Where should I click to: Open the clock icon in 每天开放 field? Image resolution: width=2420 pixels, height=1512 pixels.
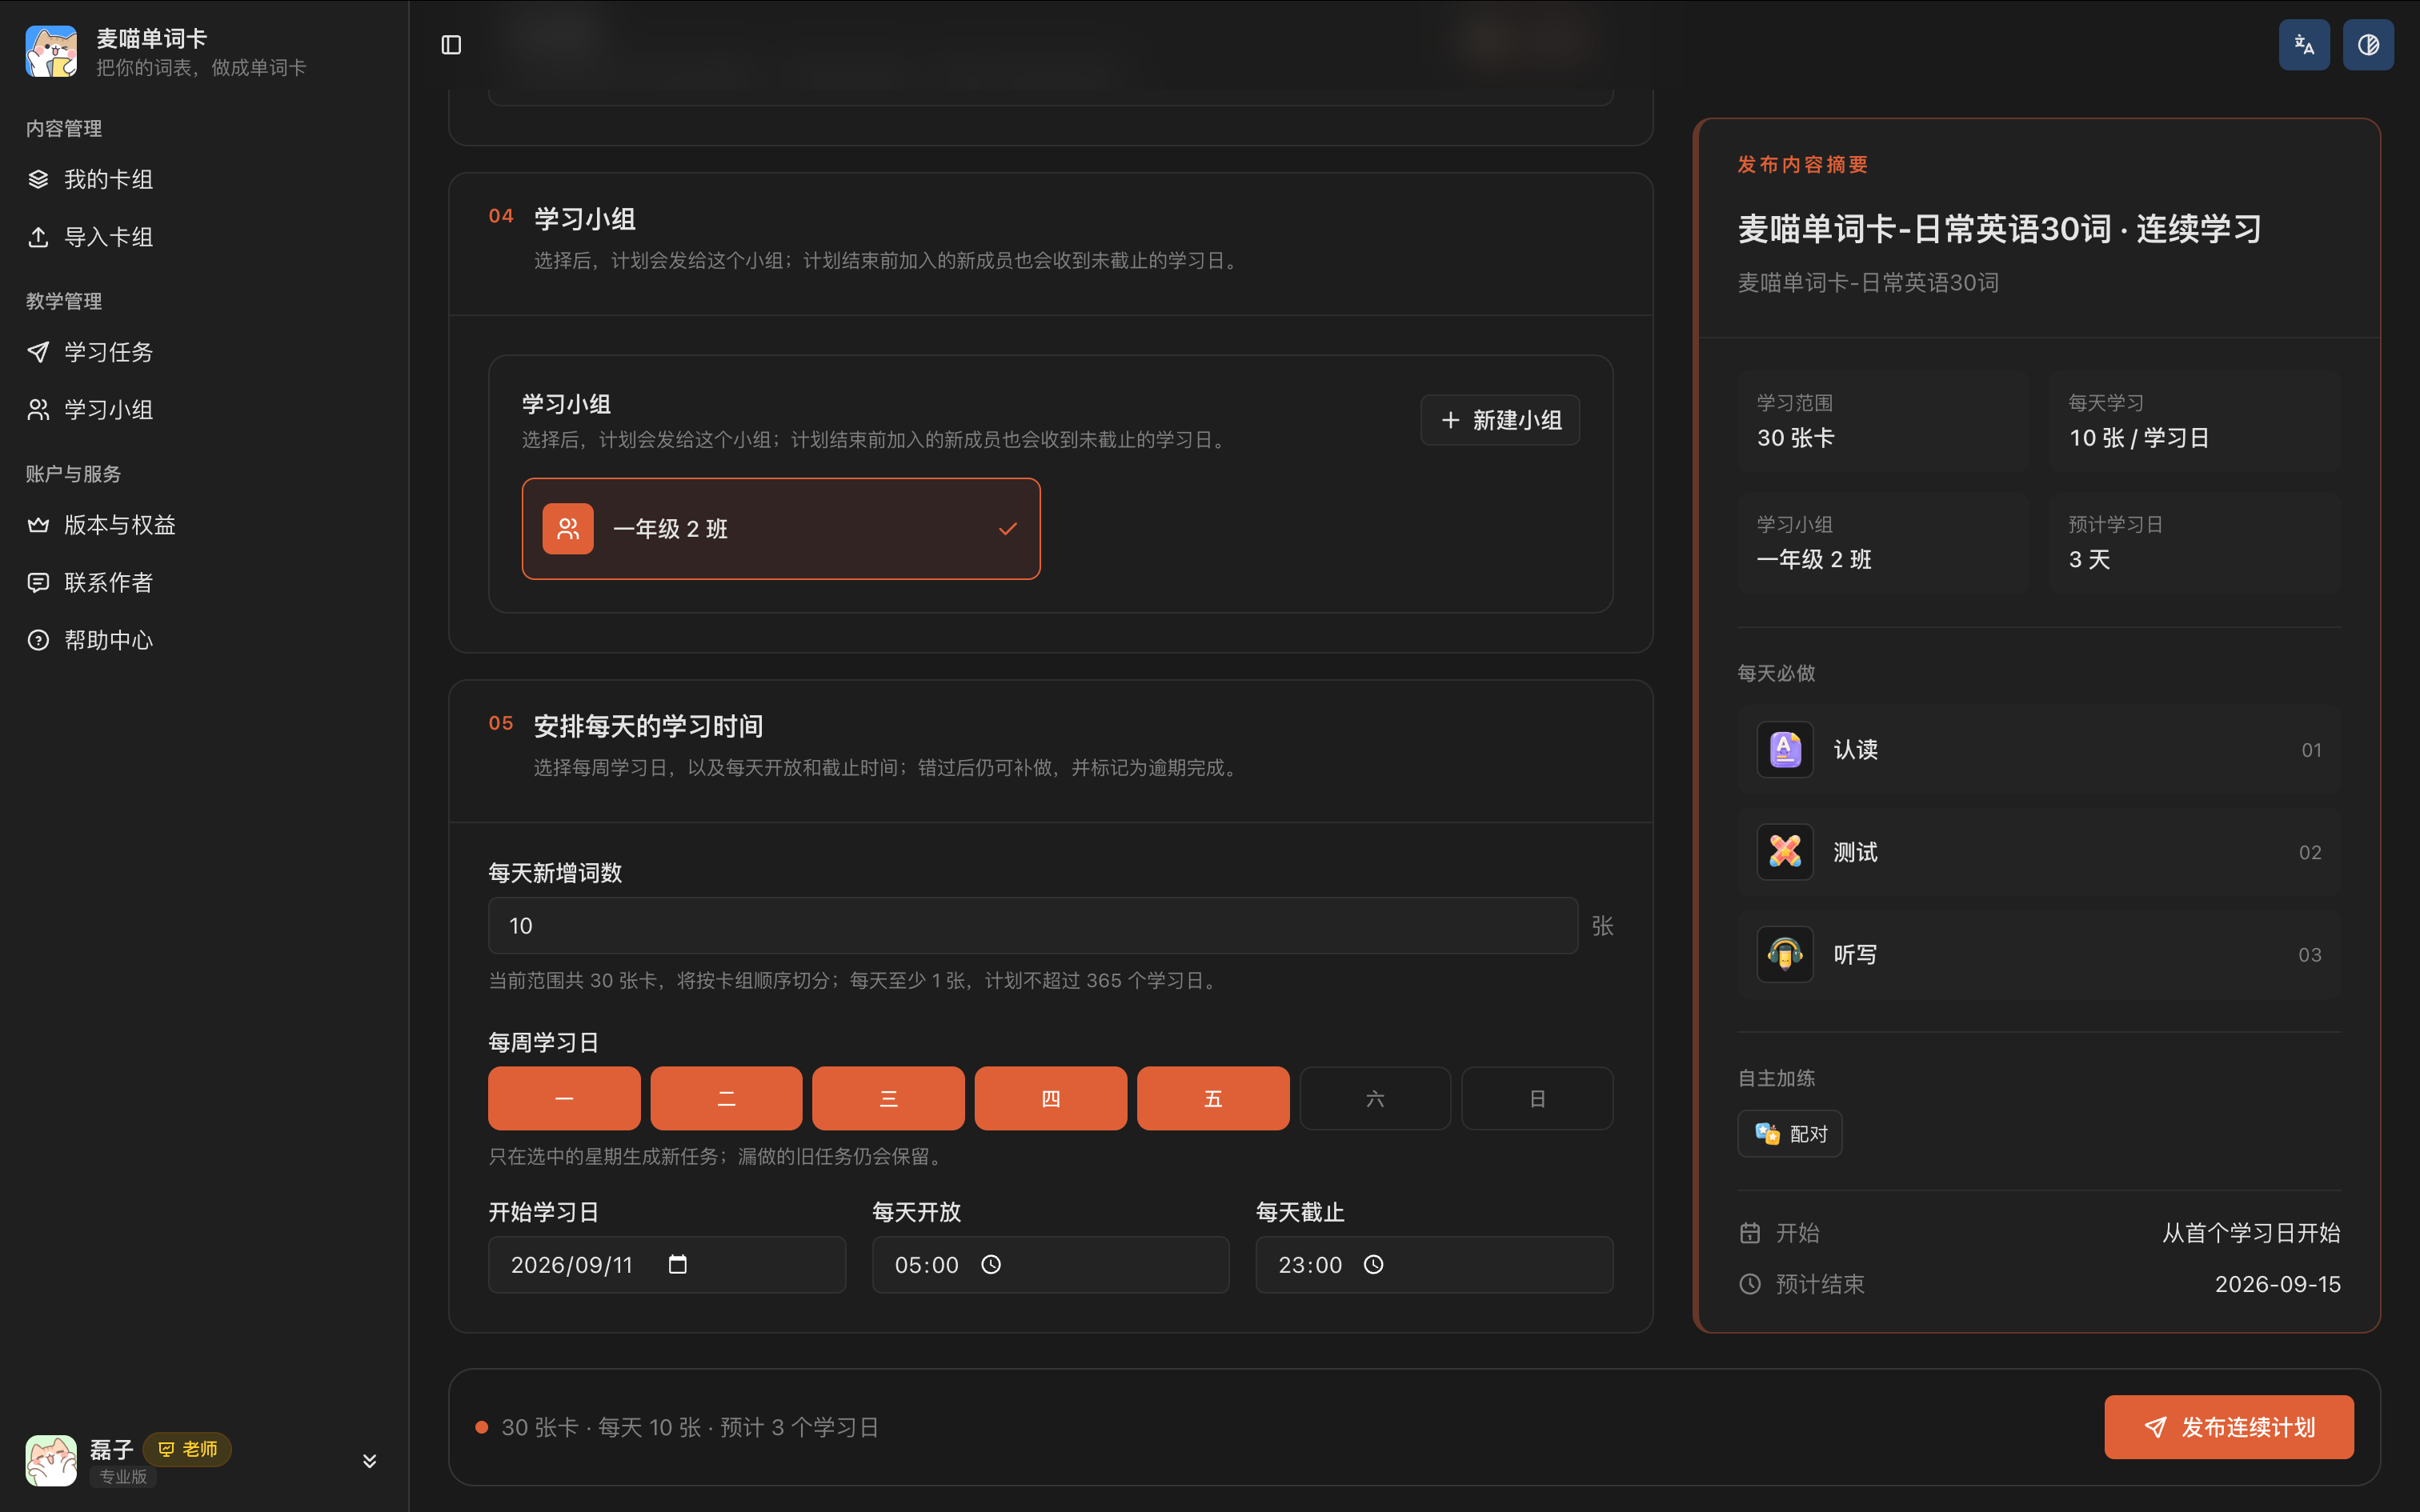(991, 1264)
